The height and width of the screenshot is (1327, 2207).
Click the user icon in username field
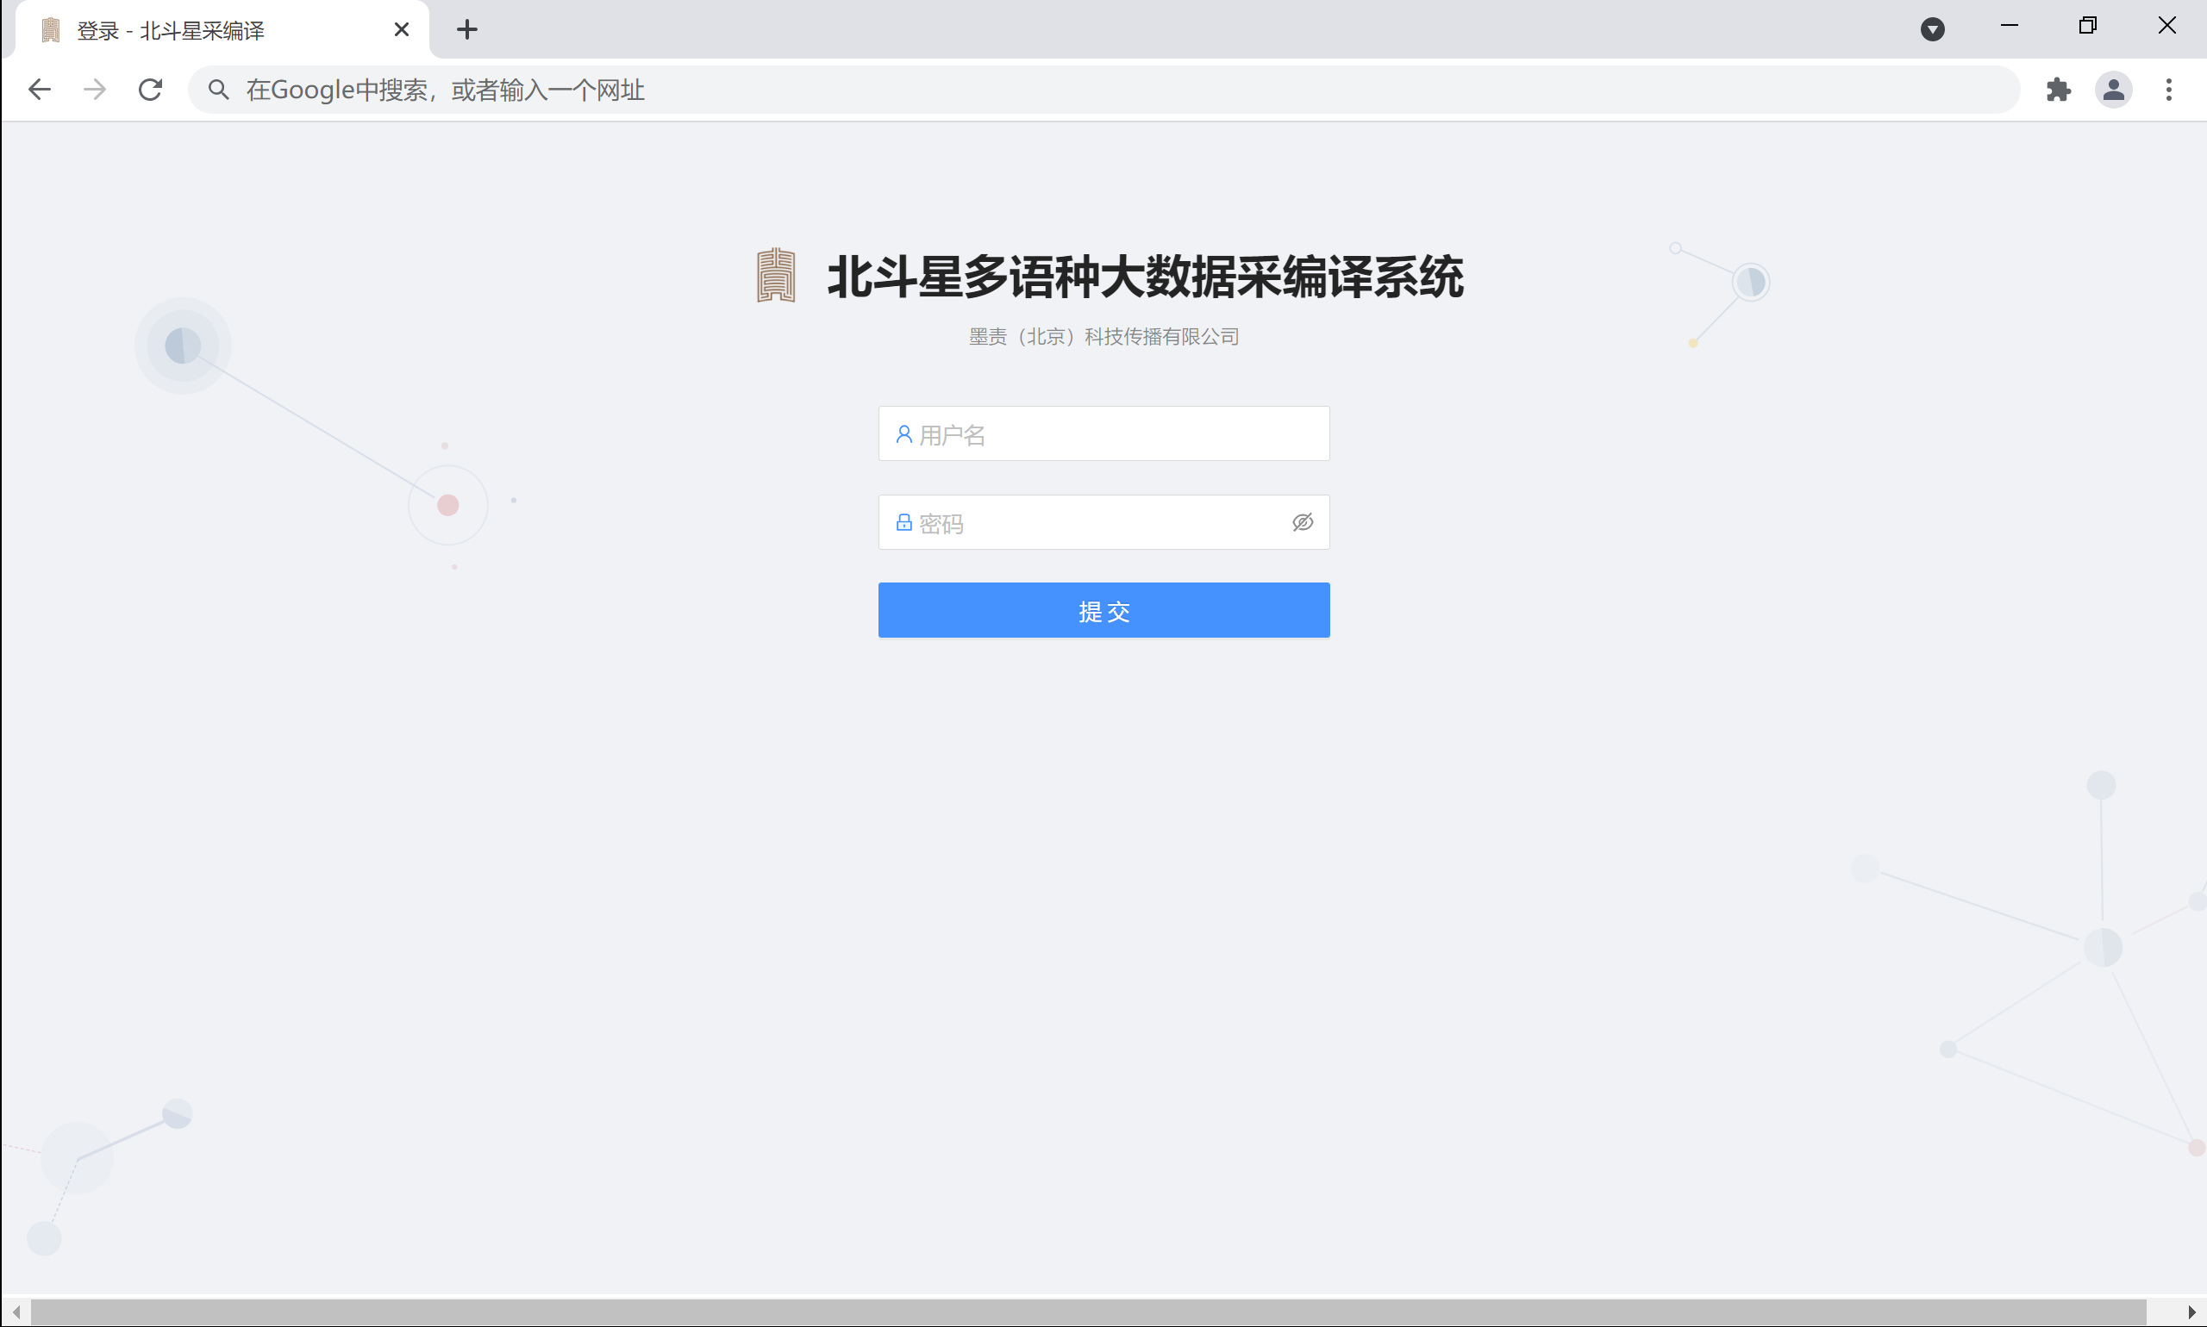(x=903, y=434)
